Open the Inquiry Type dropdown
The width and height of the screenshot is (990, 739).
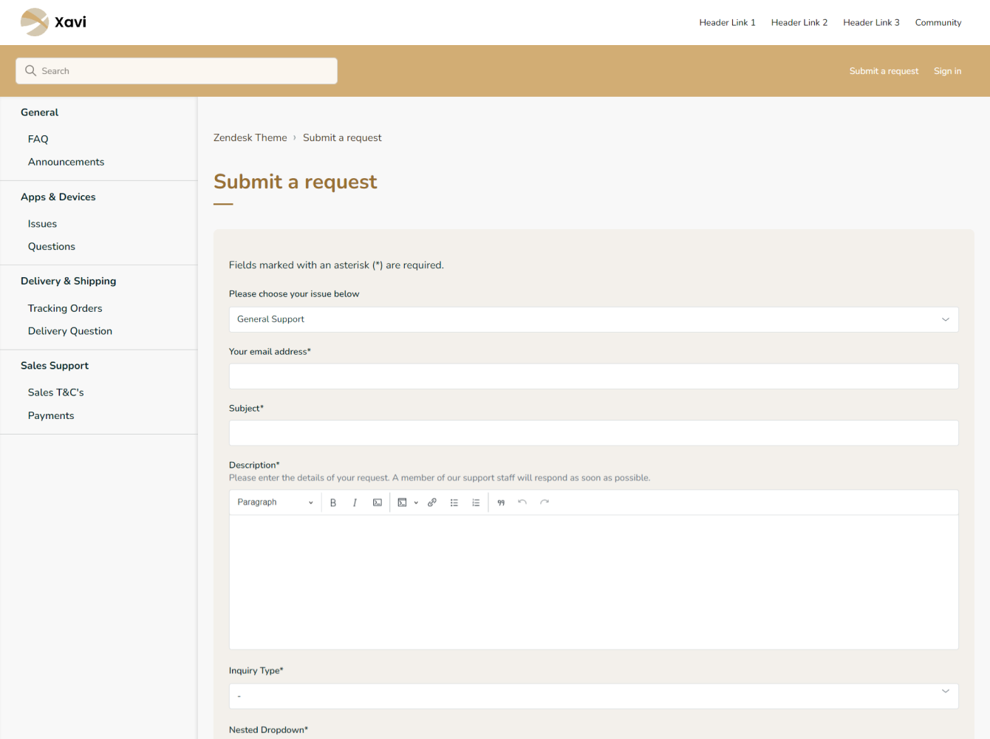point(593,696)
